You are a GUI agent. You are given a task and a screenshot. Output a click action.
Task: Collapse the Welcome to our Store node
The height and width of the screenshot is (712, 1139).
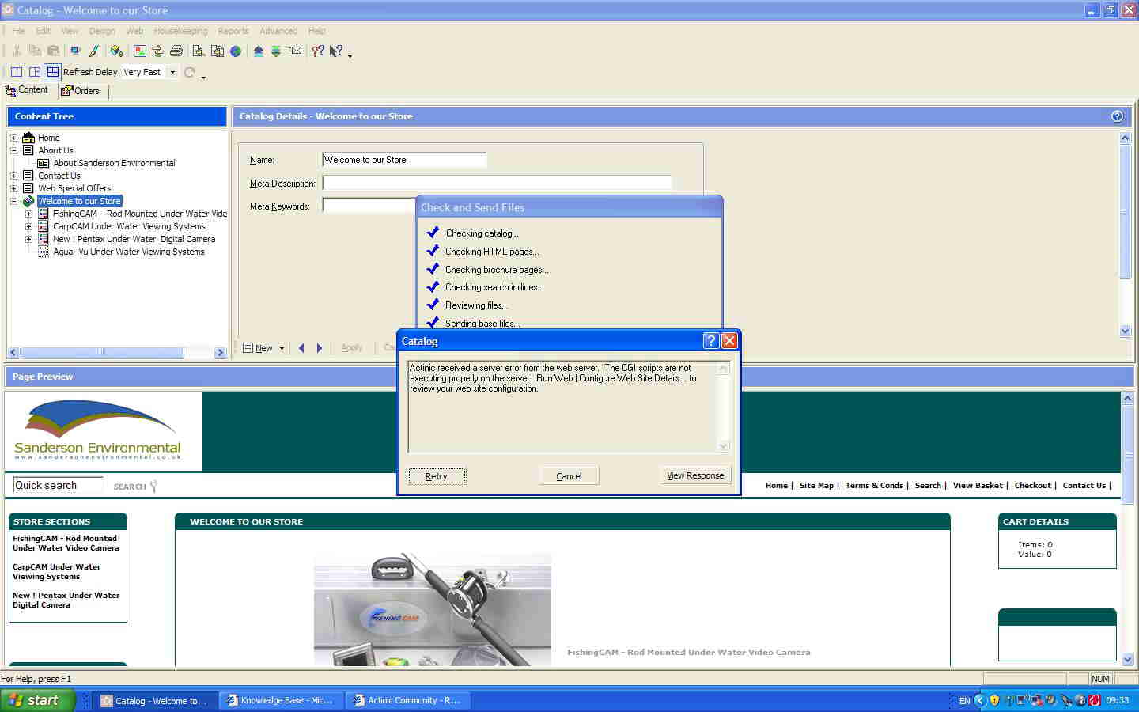pyautogui.click(x=13, y=201)
